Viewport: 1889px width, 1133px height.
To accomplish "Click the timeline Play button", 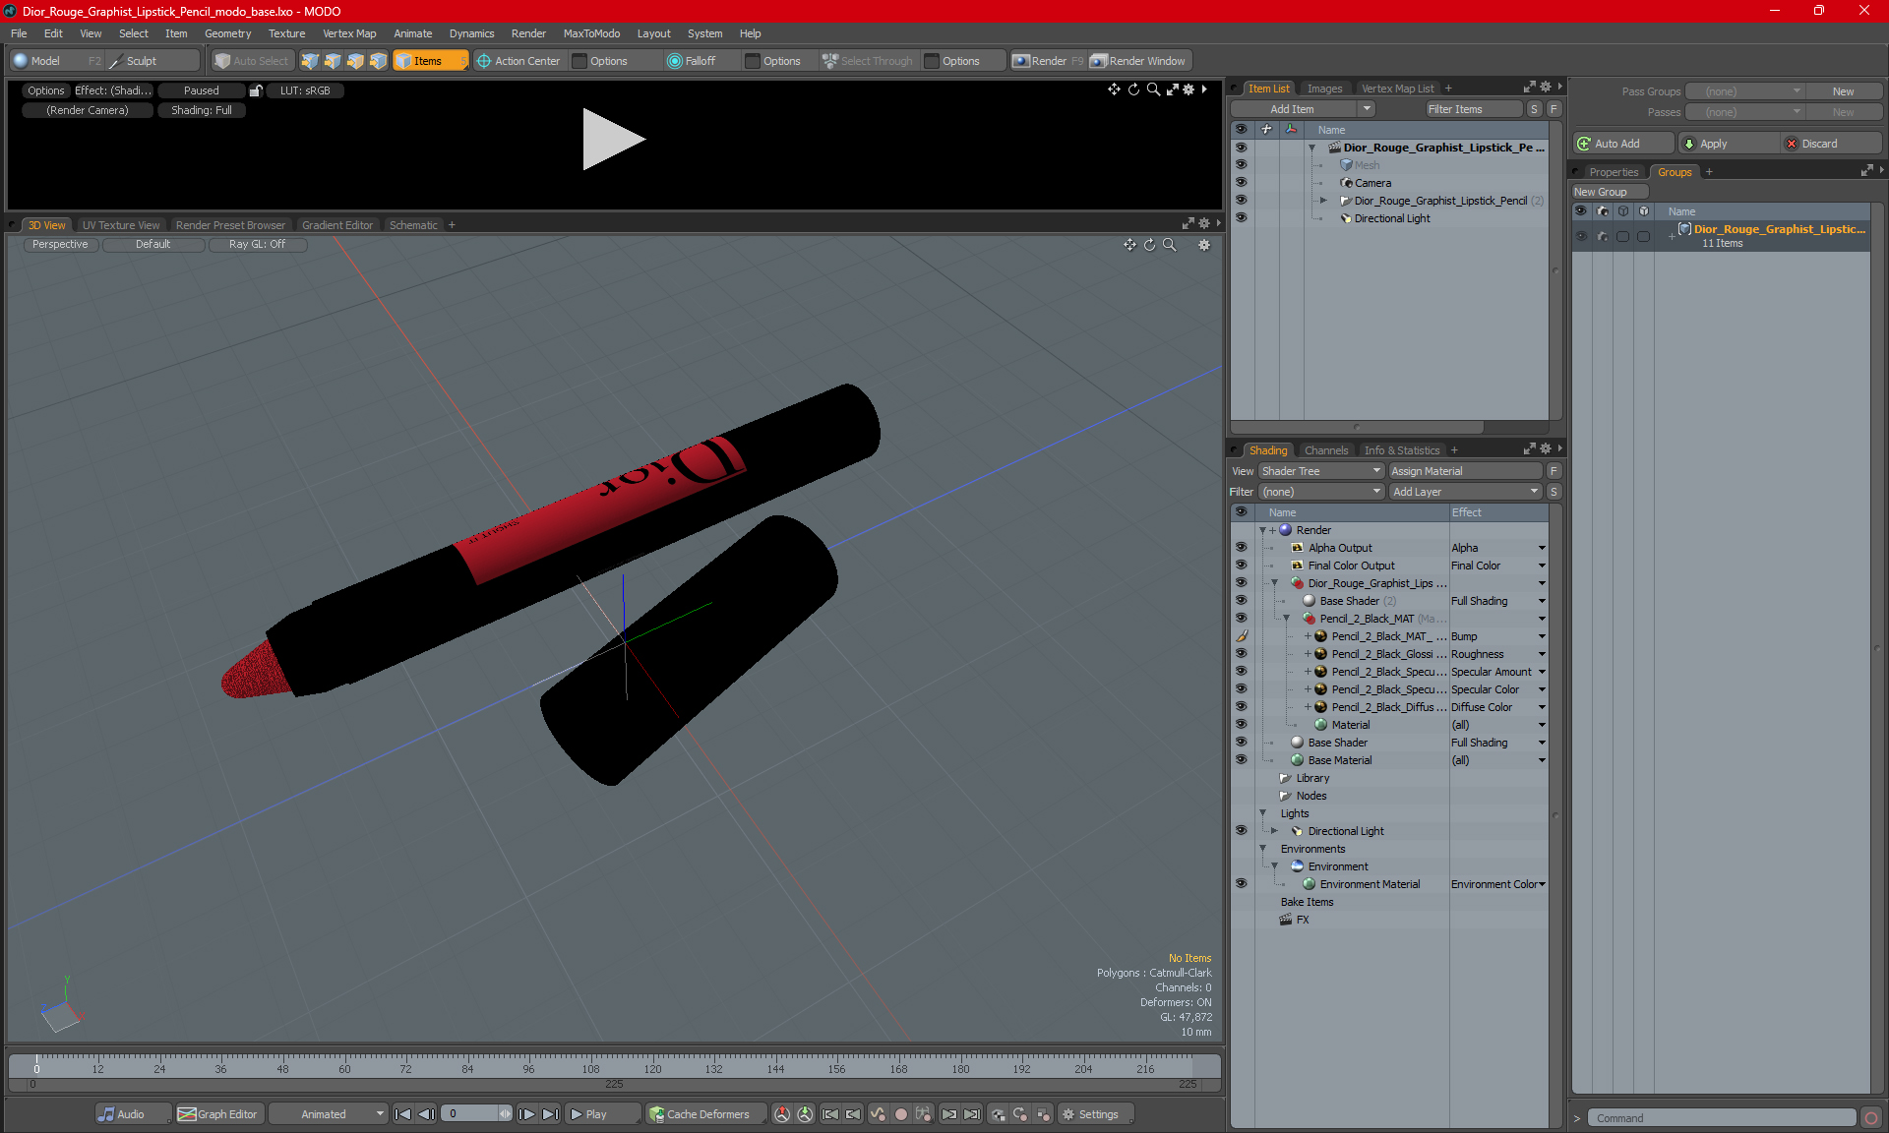I will click(602, 1114).
